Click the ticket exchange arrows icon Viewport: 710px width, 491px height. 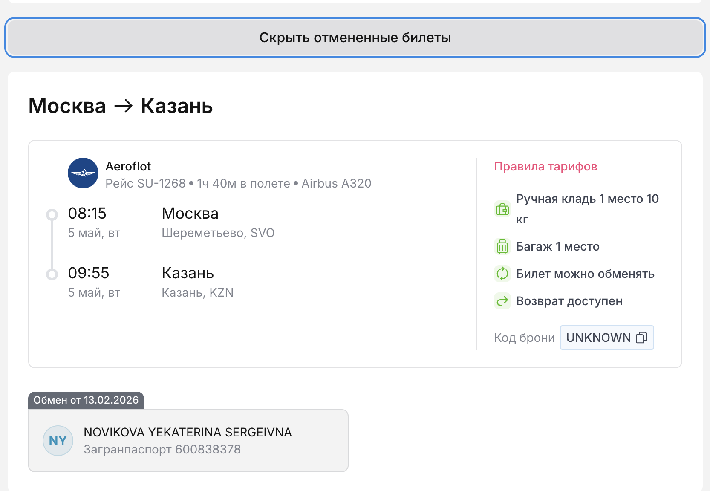point(502,274)
